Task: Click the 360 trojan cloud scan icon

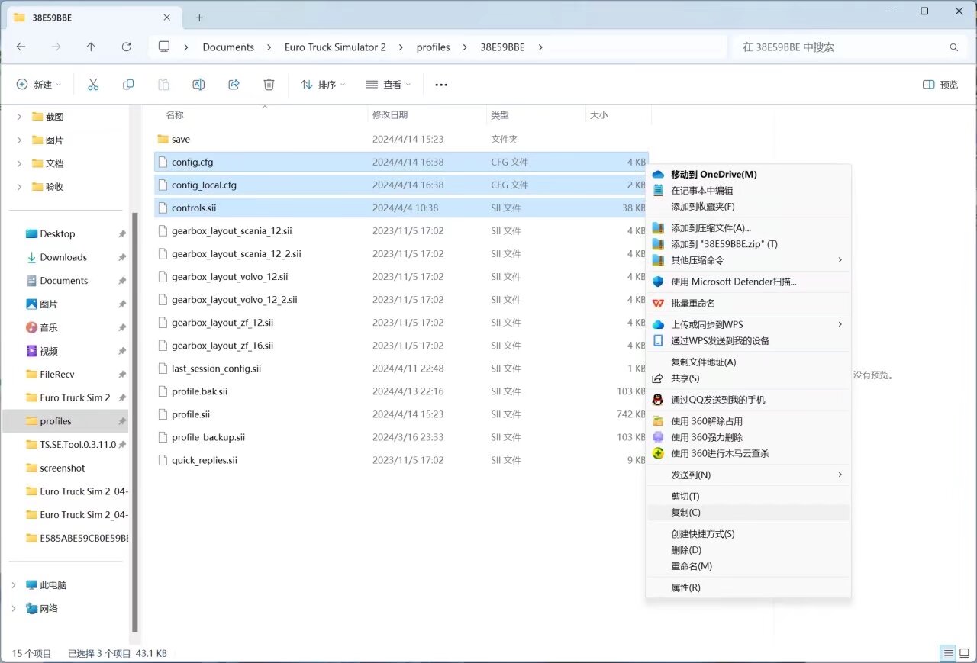Action: click(658, 453)
